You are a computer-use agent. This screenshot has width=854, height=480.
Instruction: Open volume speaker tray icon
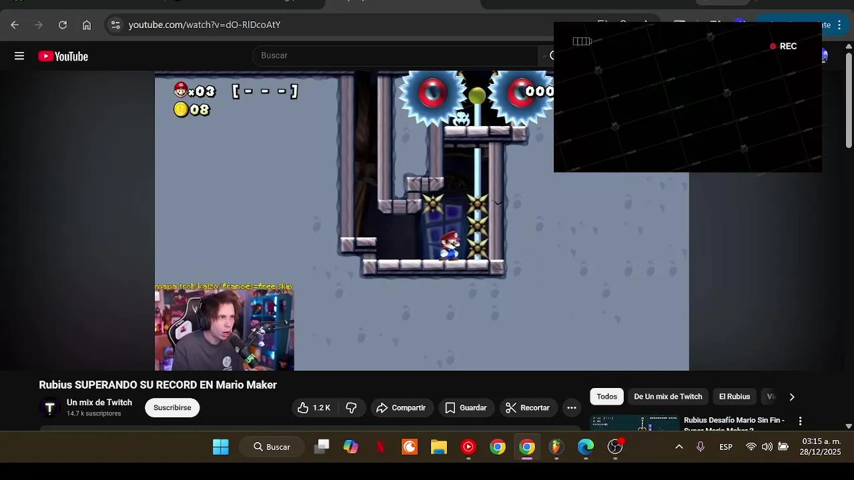coord(767,447)
